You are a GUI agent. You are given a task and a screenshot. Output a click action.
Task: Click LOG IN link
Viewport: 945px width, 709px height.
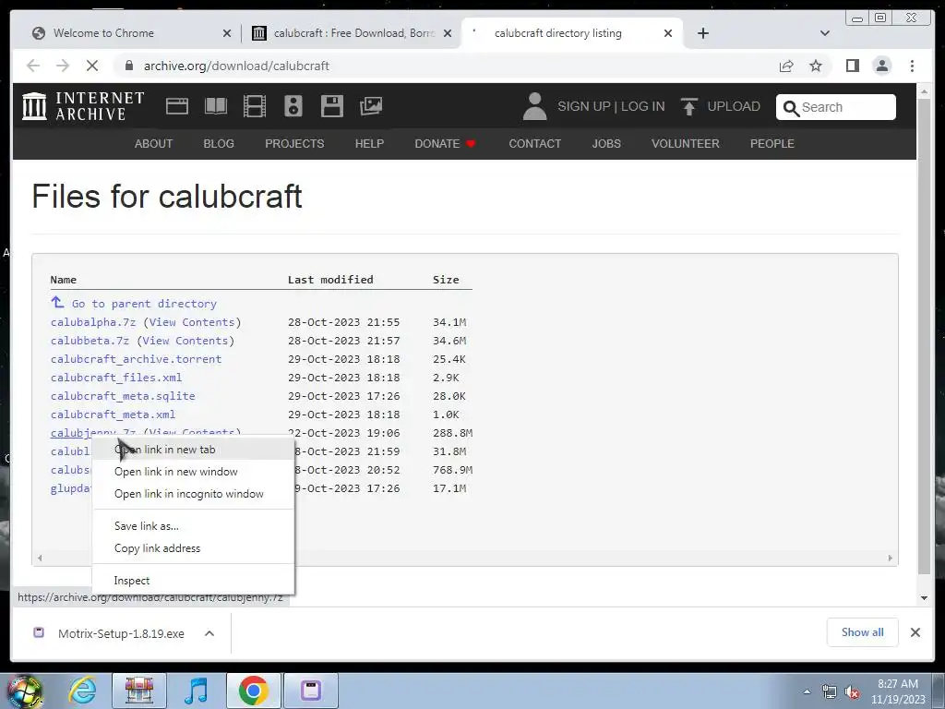tap(642, 106)
